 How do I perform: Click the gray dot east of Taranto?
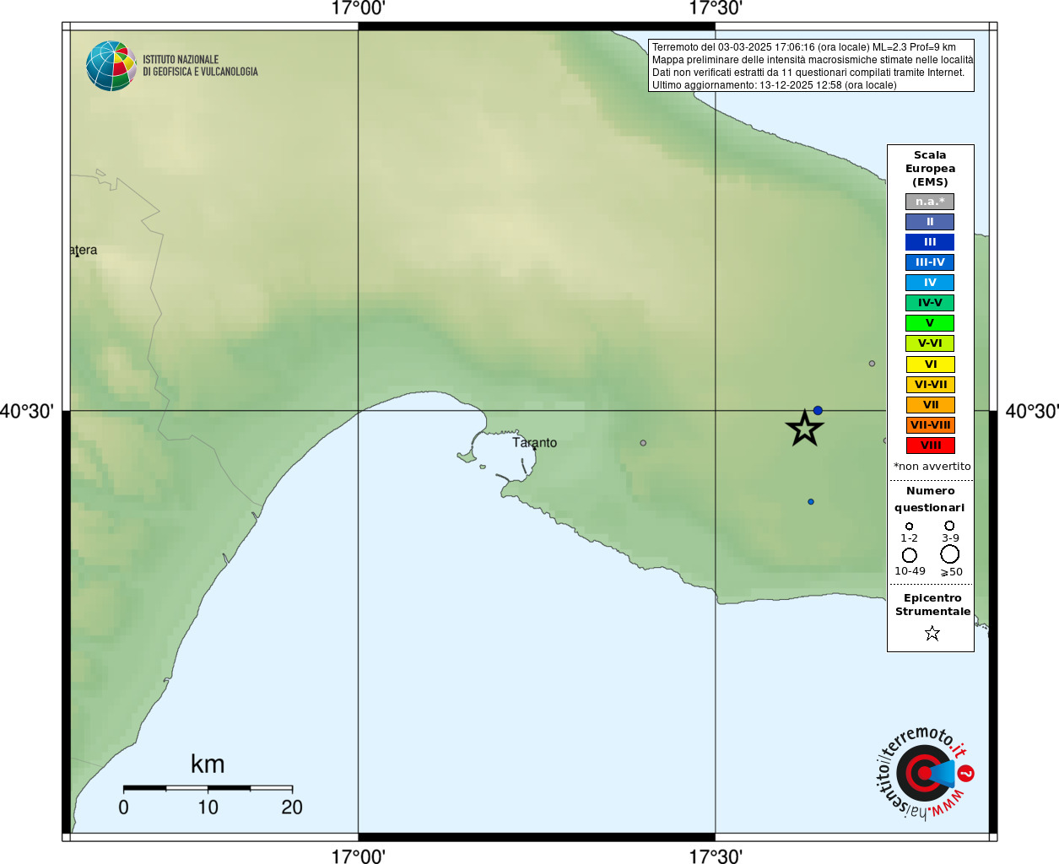(x=643, y=443)
